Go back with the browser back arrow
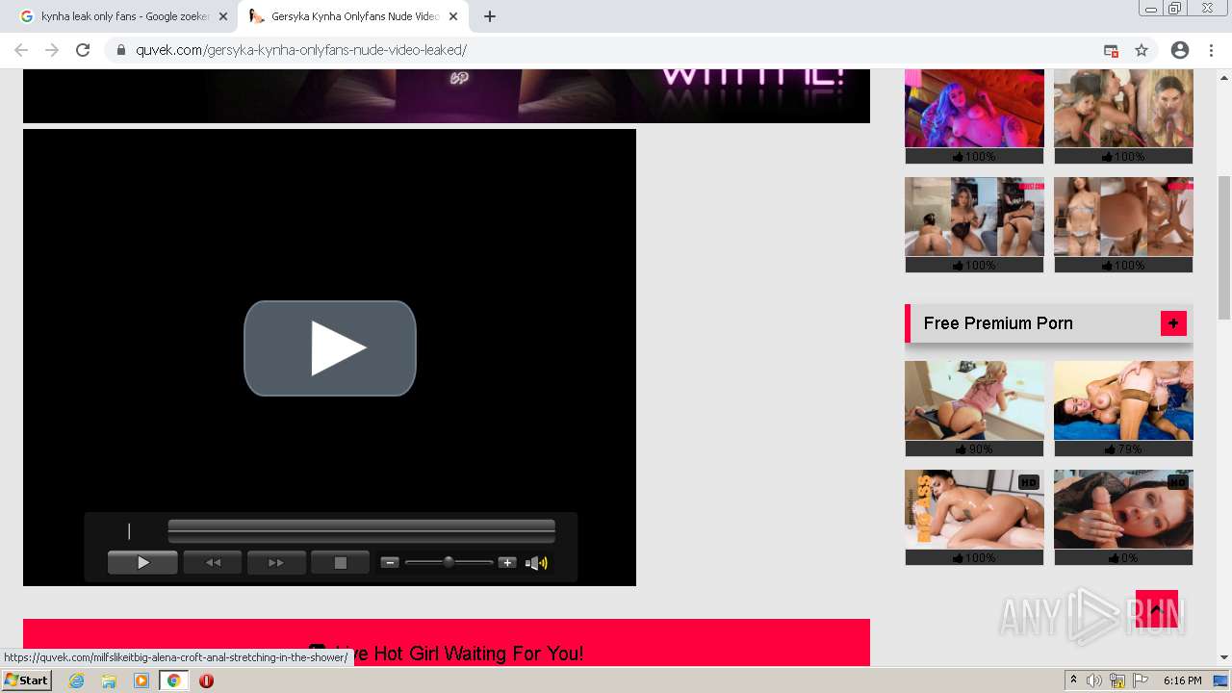The width and height of the screenshot is (1232, 693). pyautogui.click(x=21, y=50)
